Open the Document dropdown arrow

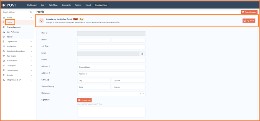coord(143,94)
